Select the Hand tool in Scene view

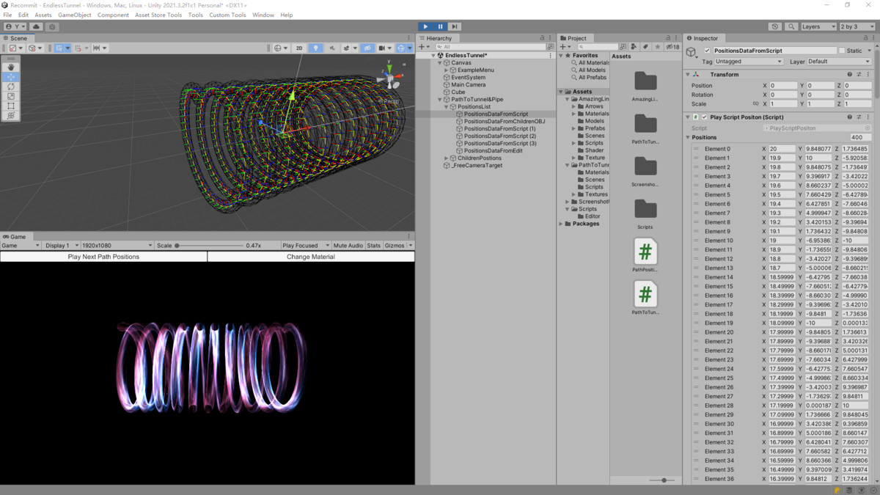click(x=11, y=67)
